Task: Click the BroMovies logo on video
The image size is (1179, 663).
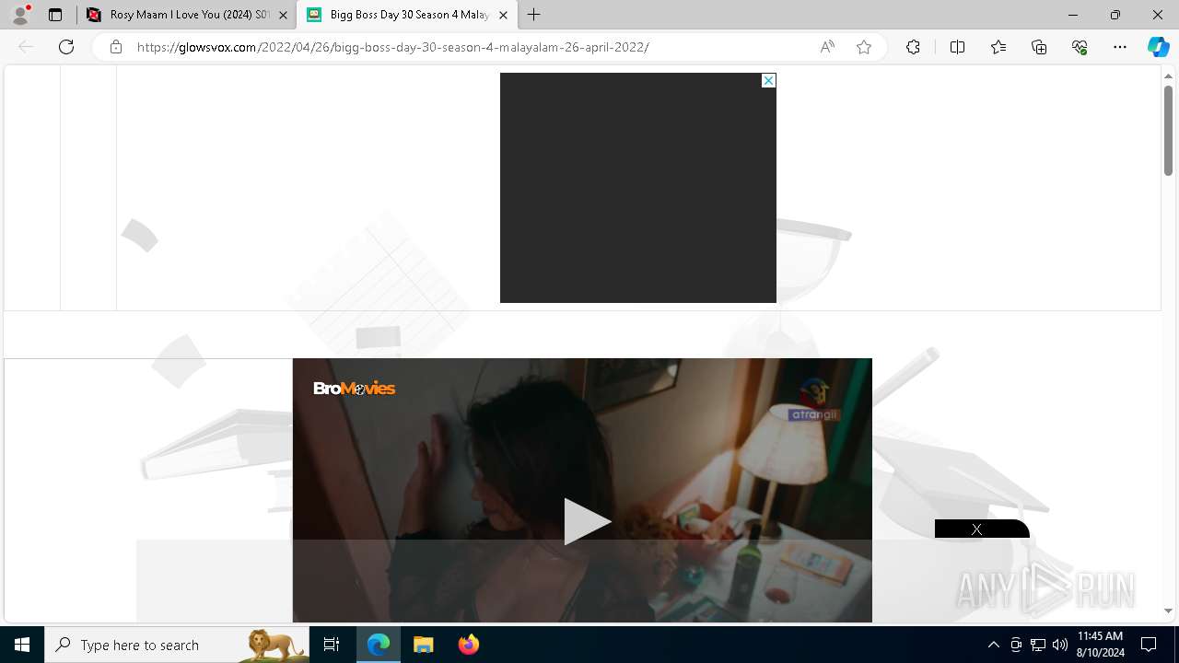Action: coord(355,389)
